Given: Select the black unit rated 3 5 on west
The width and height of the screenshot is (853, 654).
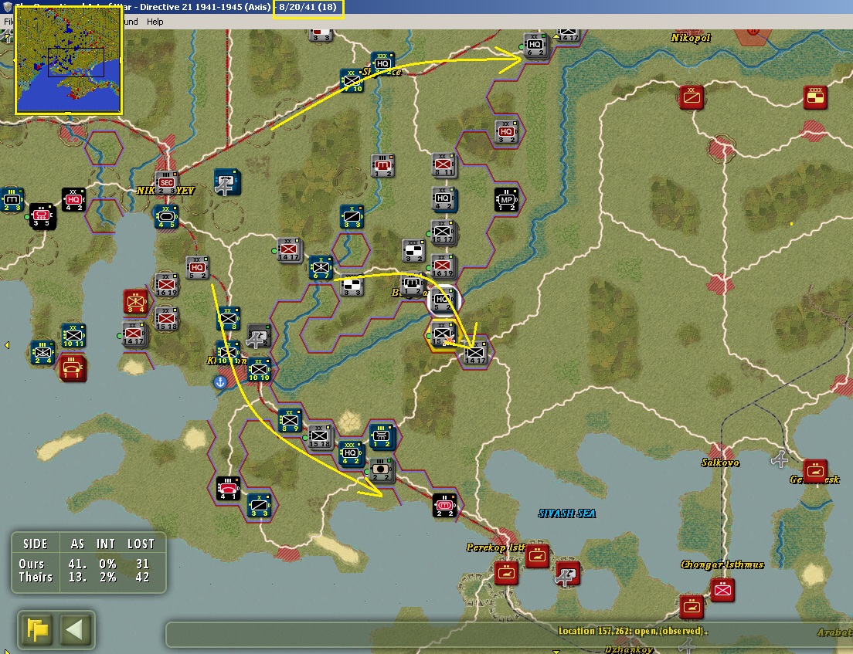Looking at the screenshot, I should click(42, 216).
